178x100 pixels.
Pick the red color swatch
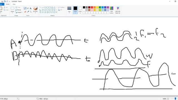click(x=92, y=7)
